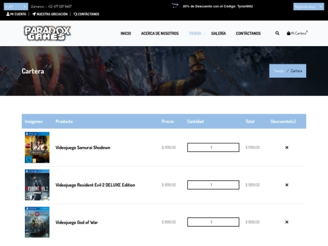The width and height of the screenshot is (328, 246).
Task: Open the search magnifier icon
Action: click(277, 33)
